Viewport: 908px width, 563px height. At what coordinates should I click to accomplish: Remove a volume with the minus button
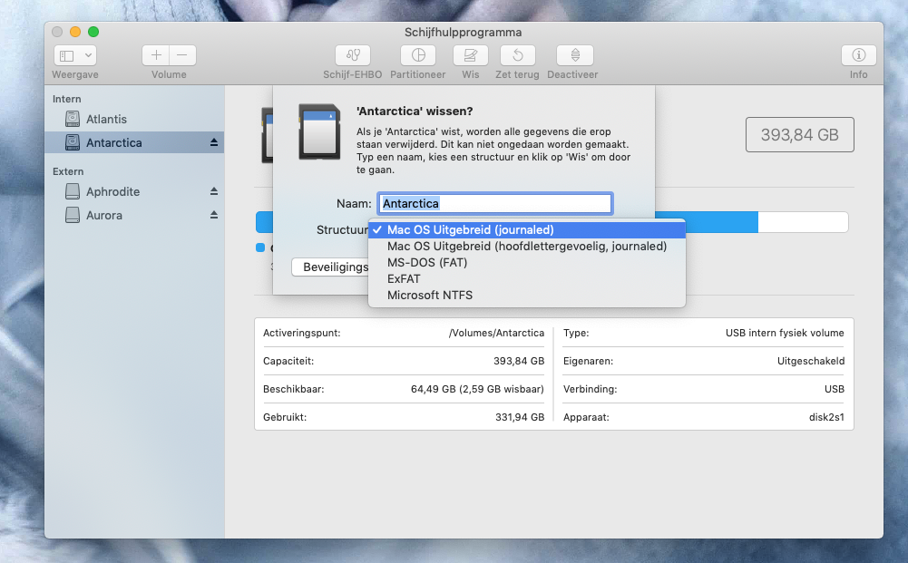[182, 55]
